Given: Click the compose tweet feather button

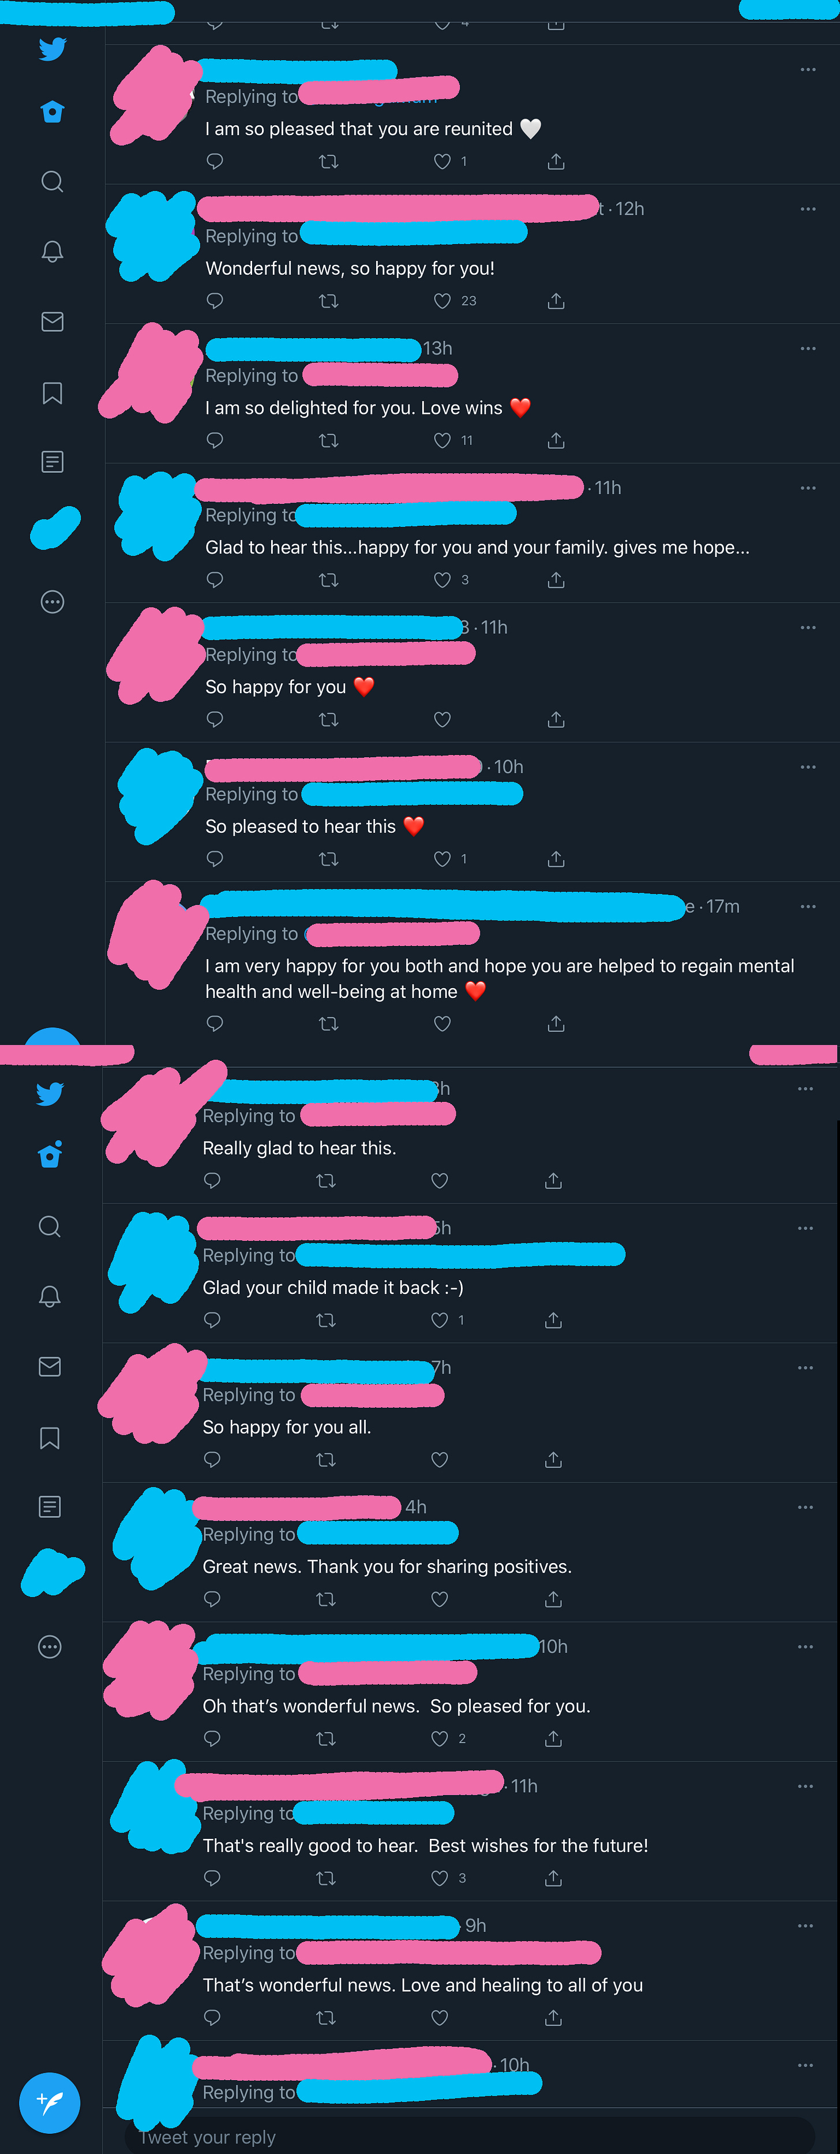Looking at the screenshot, I should pyautogui.click(x=50, y=2102).
